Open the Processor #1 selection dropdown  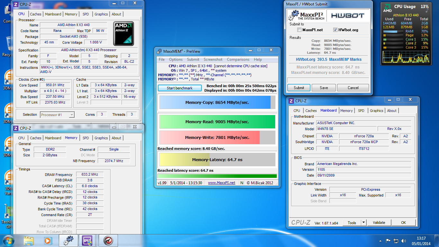coord(57,114)
